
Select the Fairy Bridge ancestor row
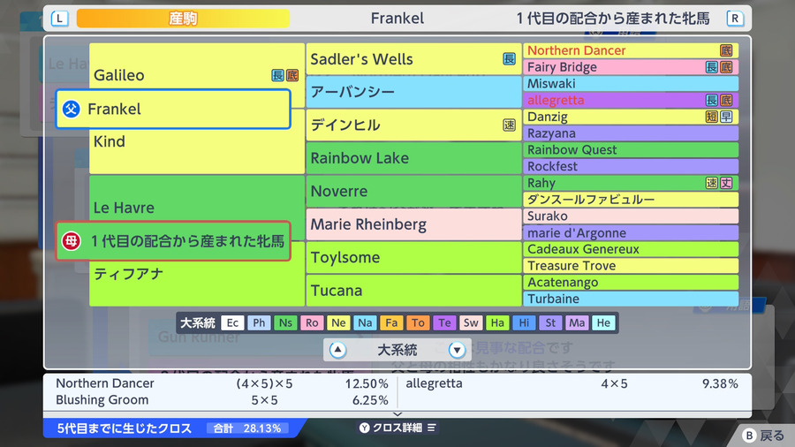(x=631, y=67)
